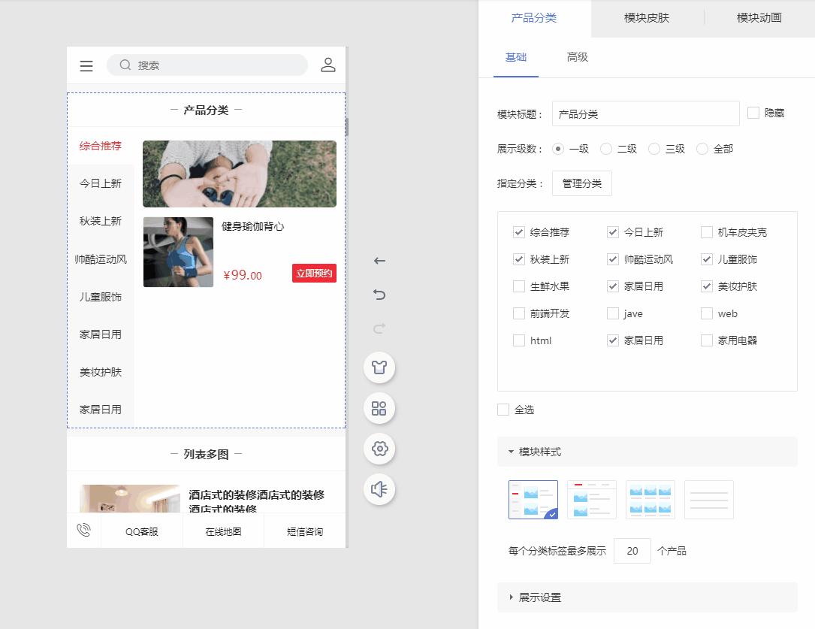Click the 管理分类 button
Image resolution: width=815 pixels, height=629 pixels.
click(x=581, y=183)
